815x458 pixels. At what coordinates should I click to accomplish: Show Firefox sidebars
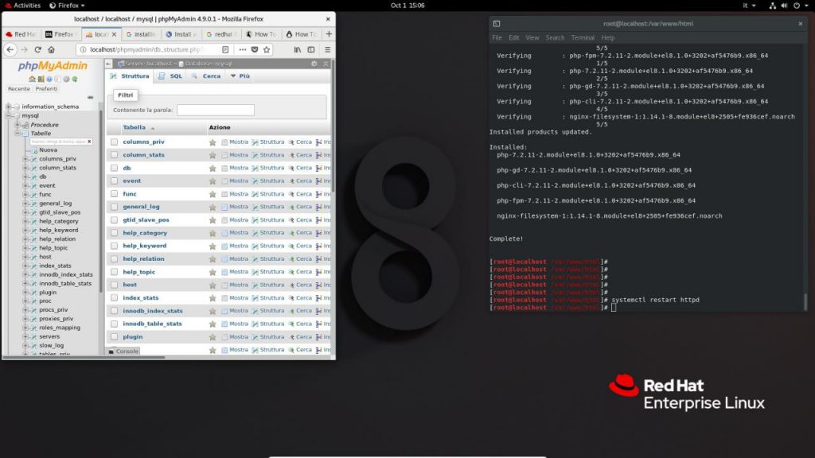(311, 49)
